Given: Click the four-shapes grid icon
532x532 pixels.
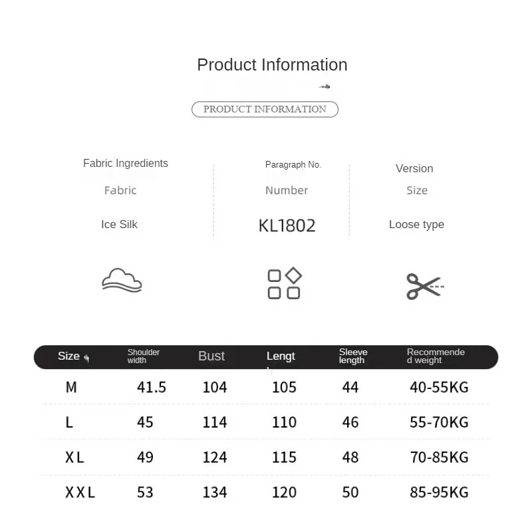Looking at the screenshot, I should [x=284, y=284].
